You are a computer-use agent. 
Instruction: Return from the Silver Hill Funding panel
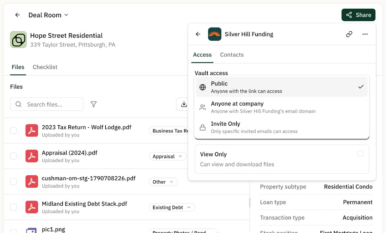[x=198, y=34]
